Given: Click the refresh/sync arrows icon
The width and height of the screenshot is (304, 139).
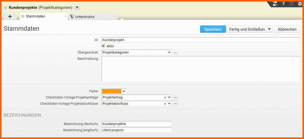Looking at the screenshot, I should 275,4.
